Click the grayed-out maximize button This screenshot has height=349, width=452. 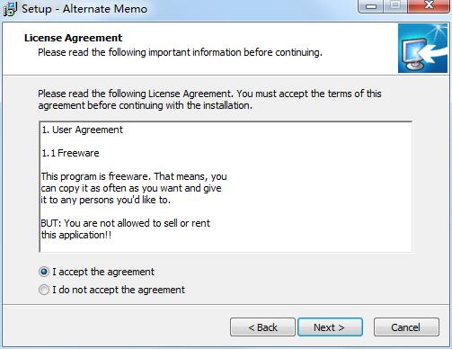tap(395, 6)
